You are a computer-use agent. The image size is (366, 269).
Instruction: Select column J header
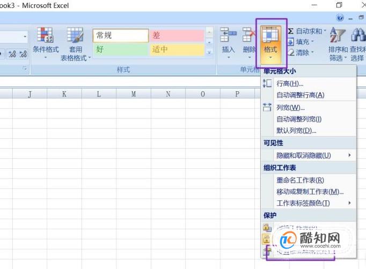point(30,94)
